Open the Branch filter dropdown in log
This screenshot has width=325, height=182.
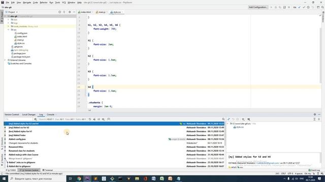pos(46,119)
